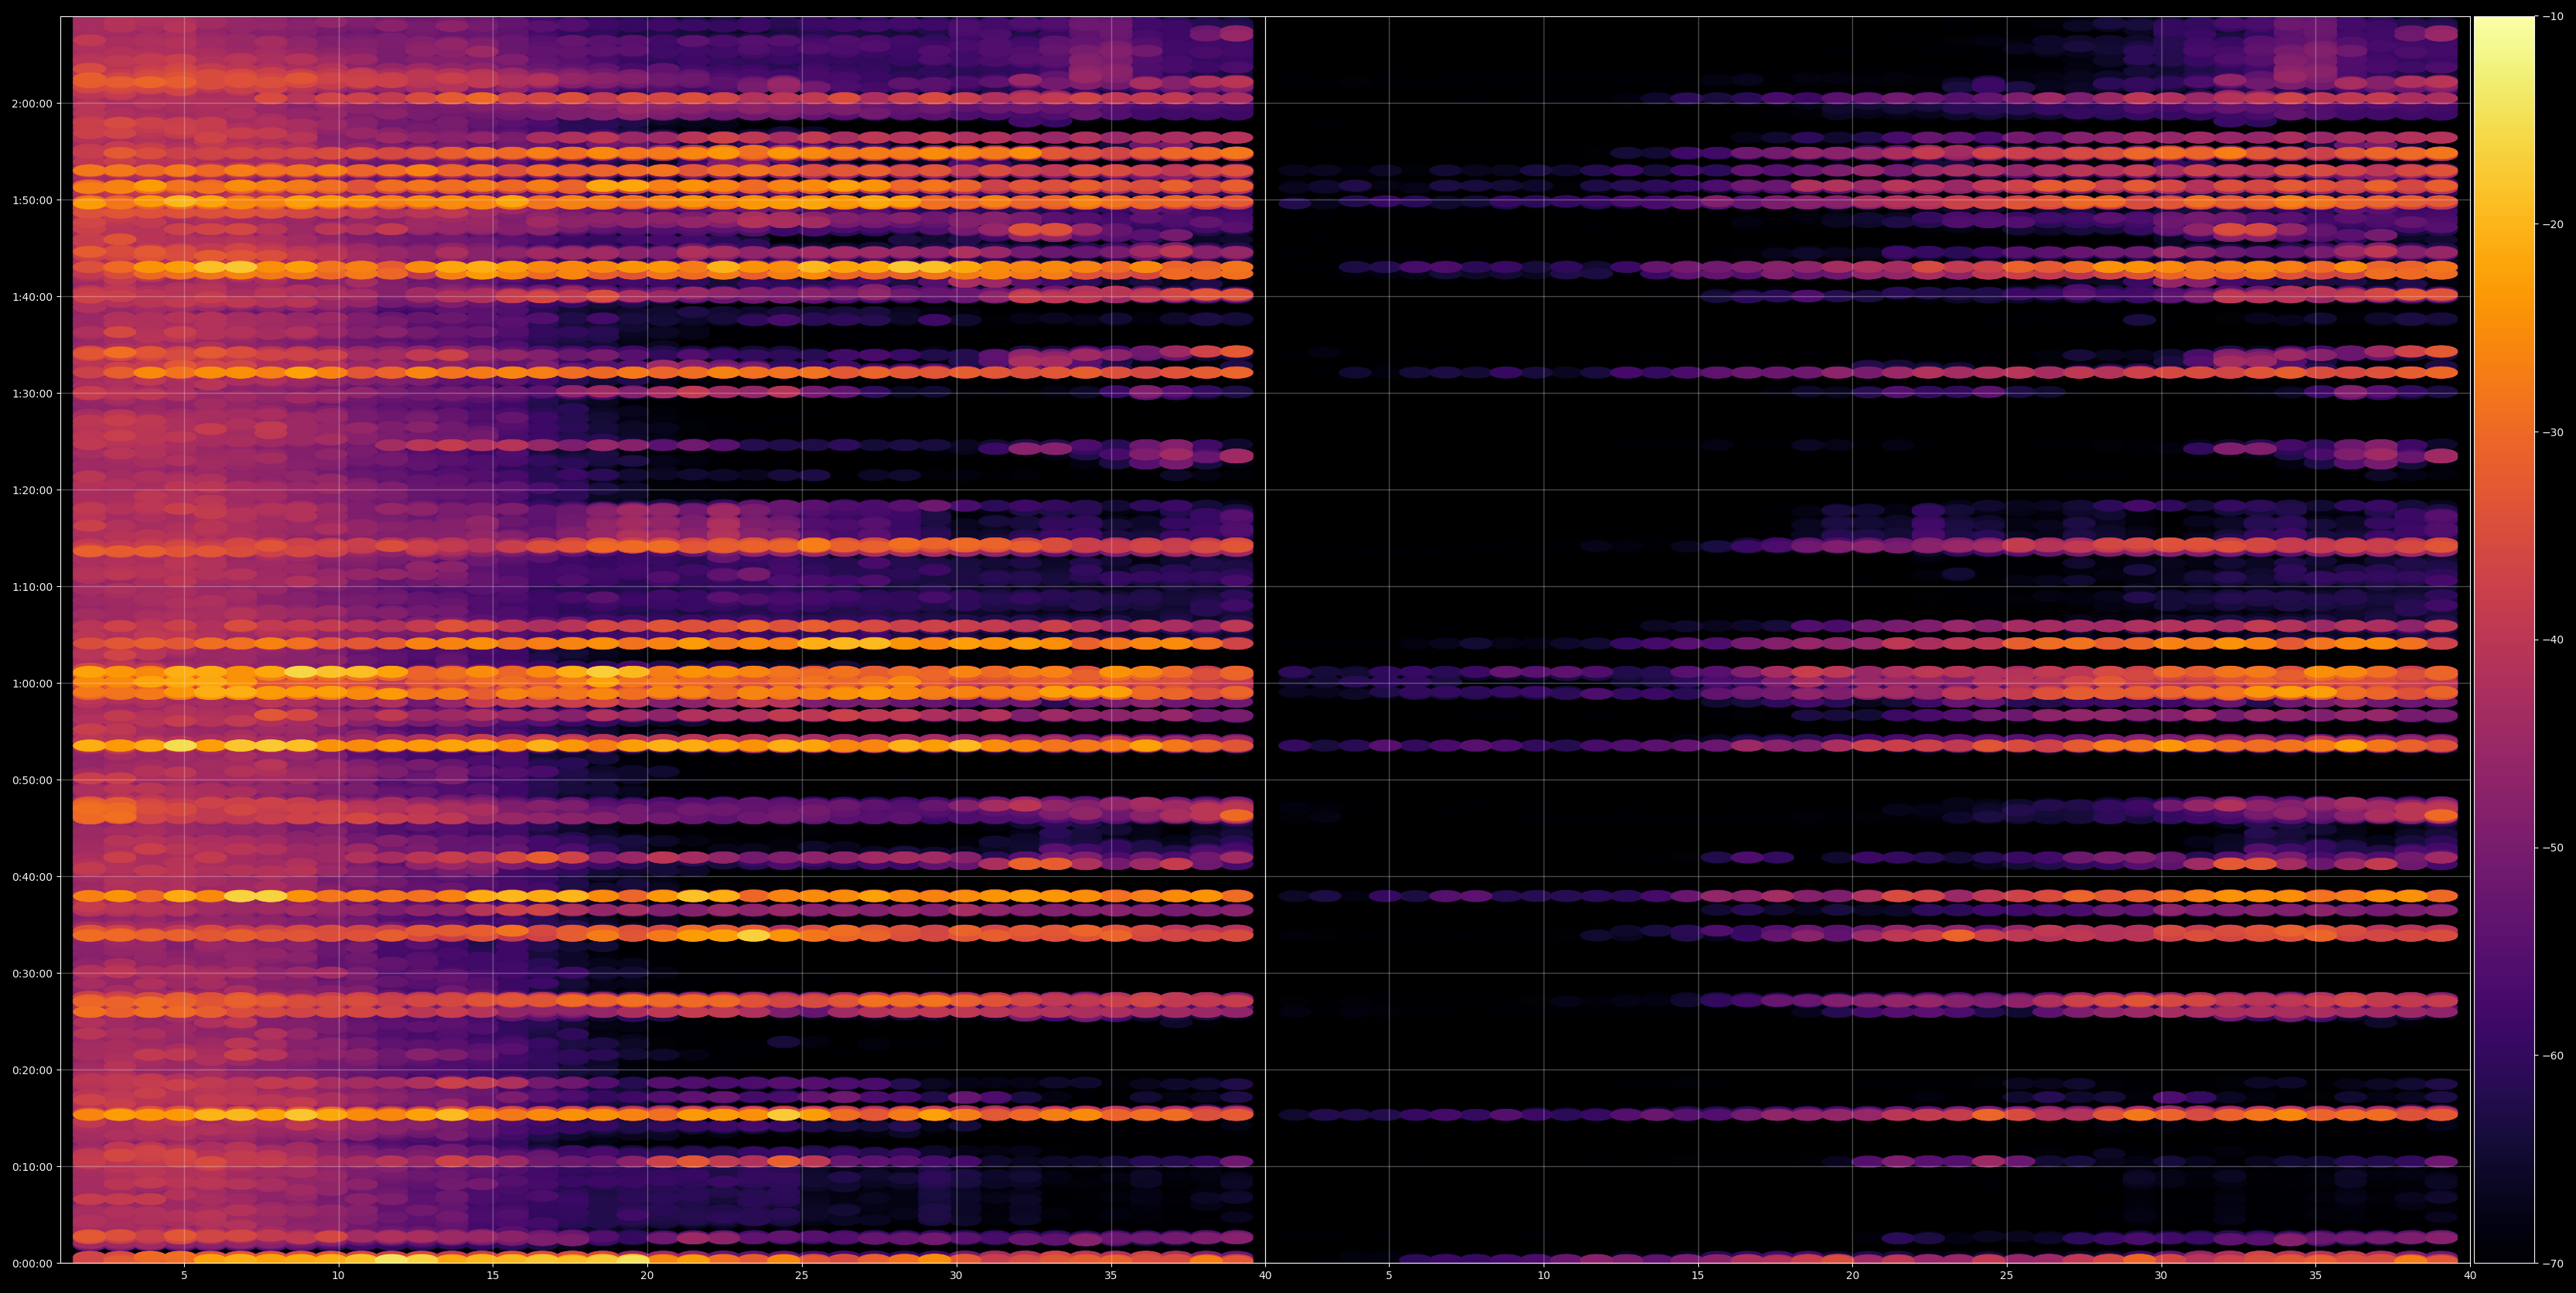Pick x-axis label 20 of the left heatmap
Image resolution: width=2576 pixels, height=1293 pixels.
(647, 1276)
